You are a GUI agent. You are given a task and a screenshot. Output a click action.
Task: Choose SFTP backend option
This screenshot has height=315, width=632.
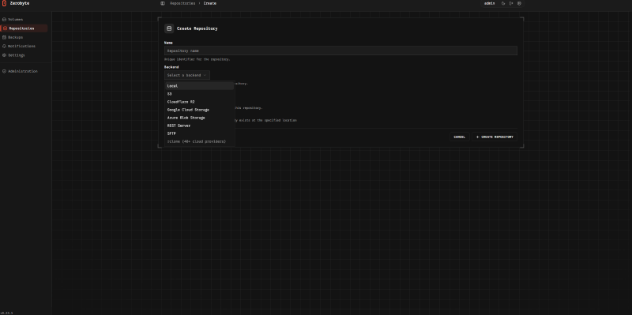tap(200, 133)
